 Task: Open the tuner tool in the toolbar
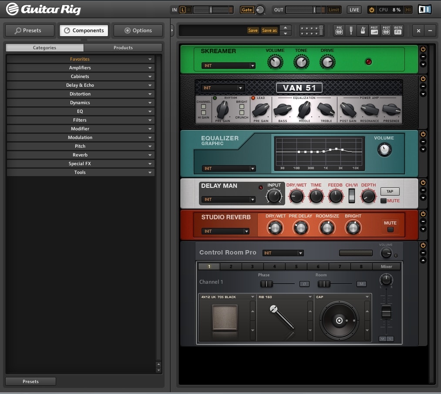351,30
